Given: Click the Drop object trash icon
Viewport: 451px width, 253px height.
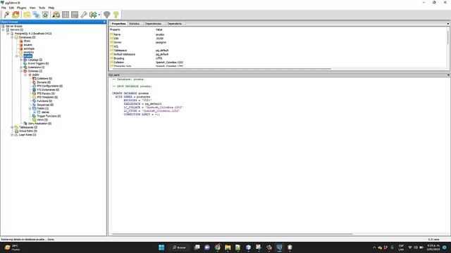Looking at the screenshot, I should pyautogui.click(x=45, y=15).
